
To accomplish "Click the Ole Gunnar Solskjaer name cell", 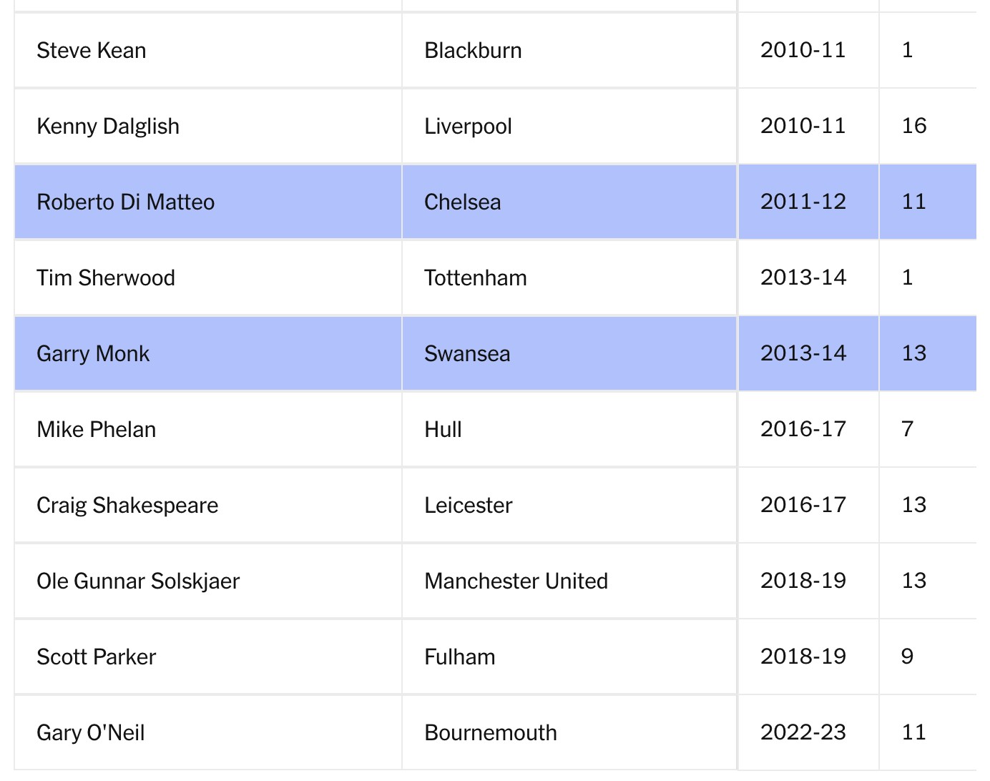I will pyautogui.click(x=138, y=581).
